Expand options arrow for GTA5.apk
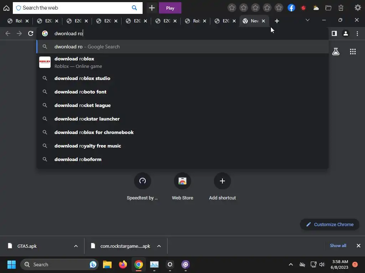This screenshot has width=365, height=273. click(76, 246)
